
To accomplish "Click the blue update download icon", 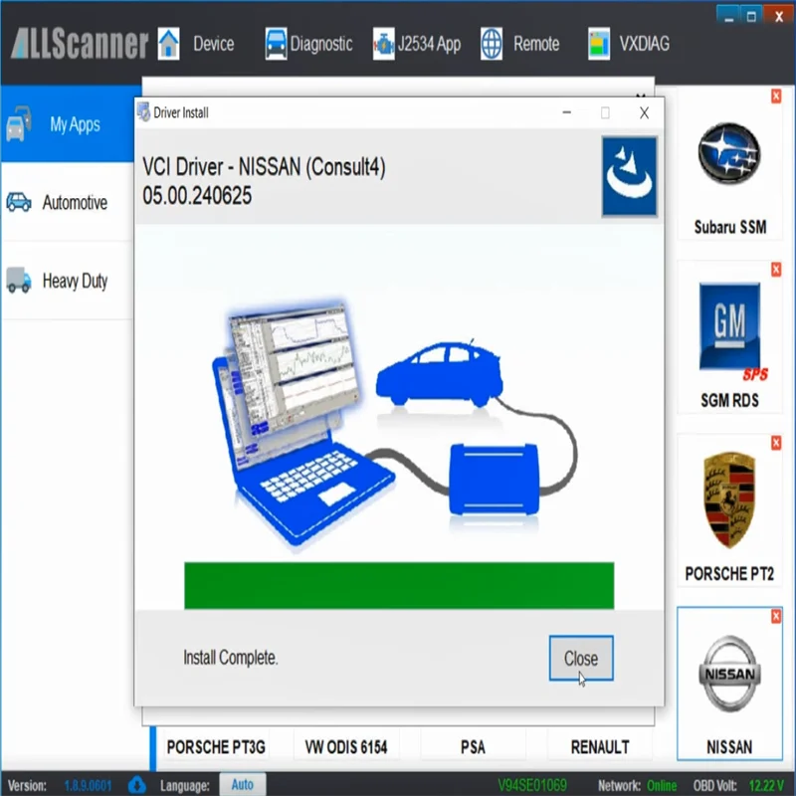I will (x=136, y=785).
